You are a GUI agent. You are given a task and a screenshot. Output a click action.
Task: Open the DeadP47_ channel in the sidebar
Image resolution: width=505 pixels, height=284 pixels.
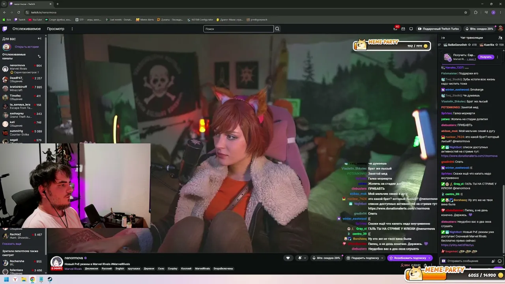click(x=22, y=80)
